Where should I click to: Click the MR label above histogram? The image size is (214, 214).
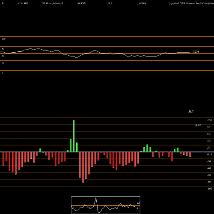tap(191, 111)
